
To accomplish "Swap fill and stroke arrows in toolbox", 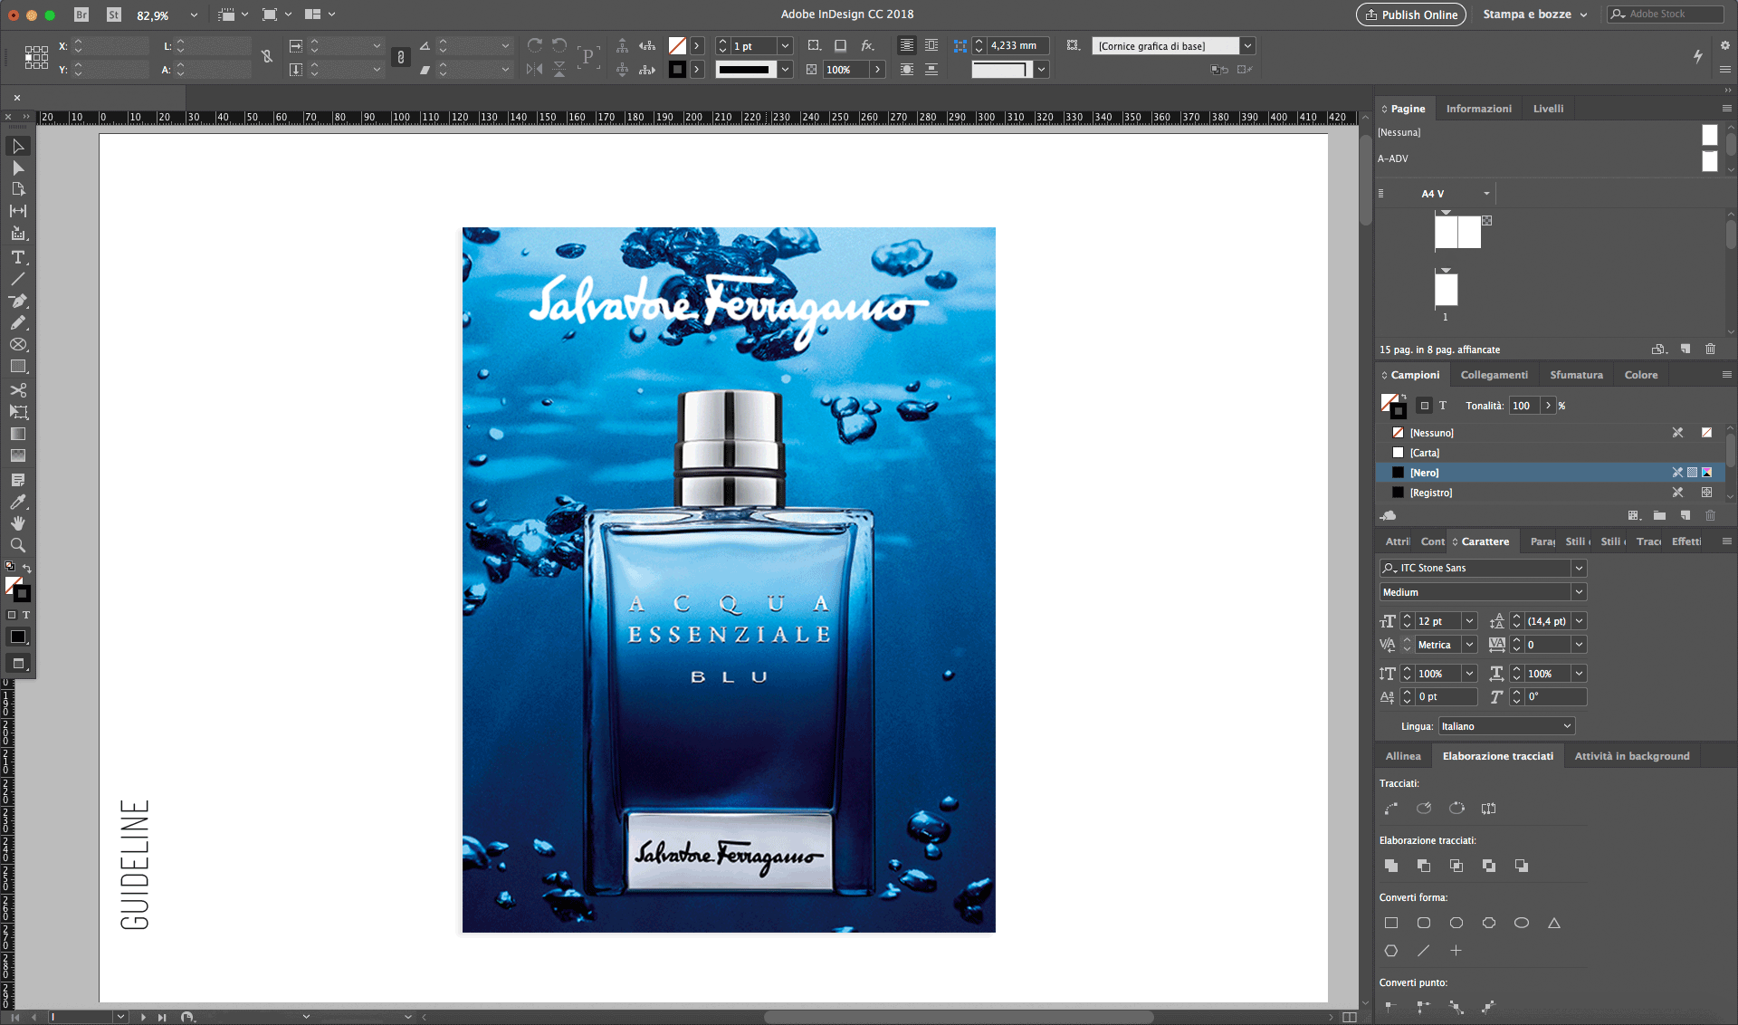I will 27,568.
